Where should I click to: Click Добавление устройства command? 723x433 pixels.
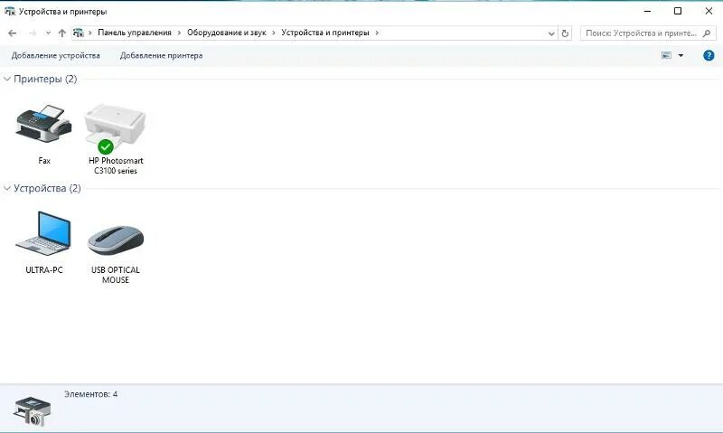[x=56, y=55]
